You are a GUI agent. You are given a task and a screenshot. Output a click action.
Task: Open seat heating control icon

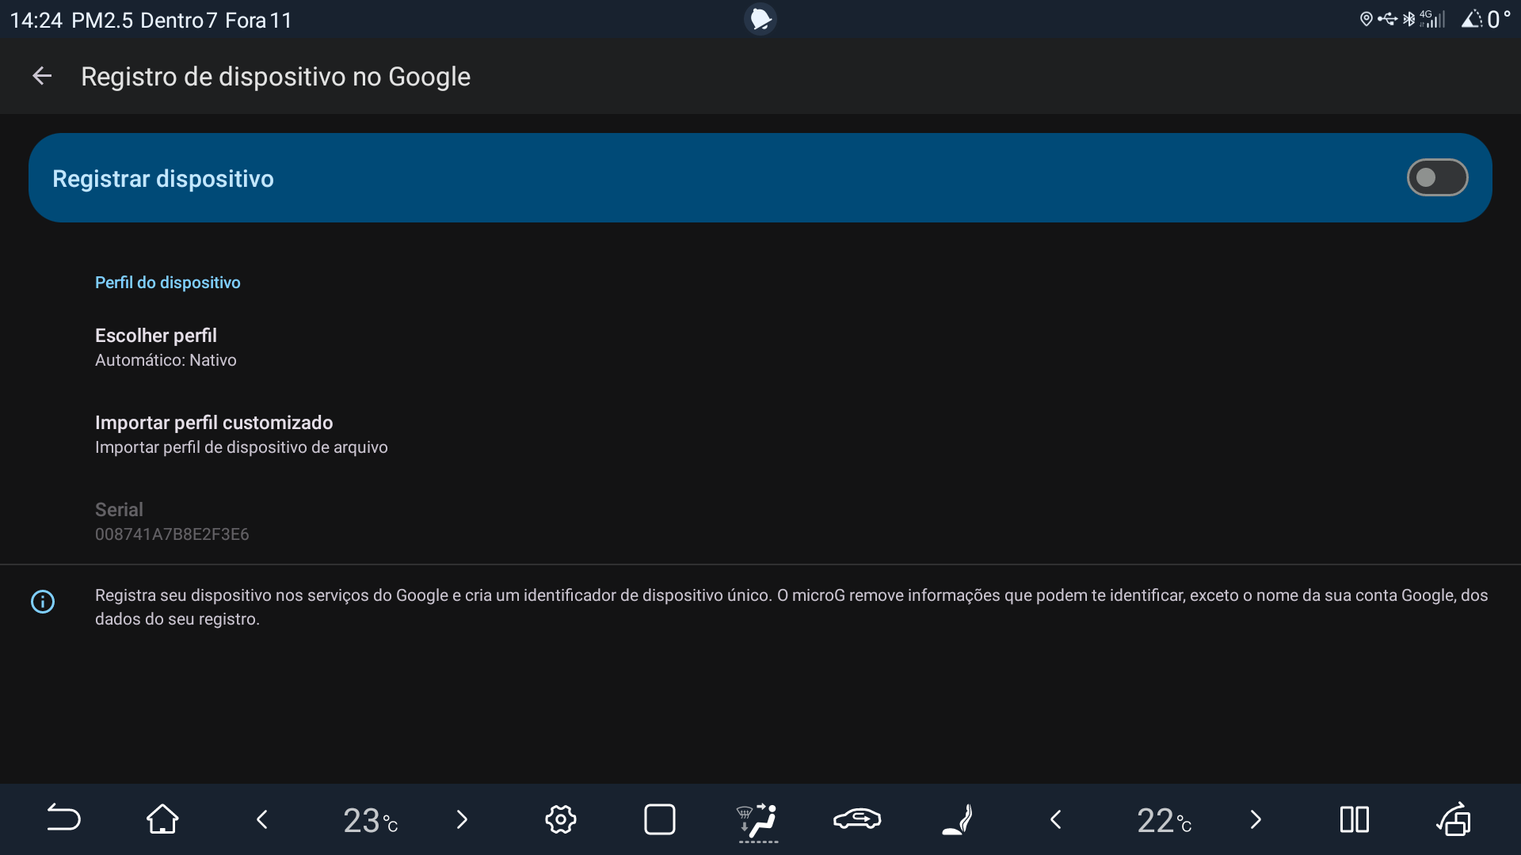click(x=957, y=819)
